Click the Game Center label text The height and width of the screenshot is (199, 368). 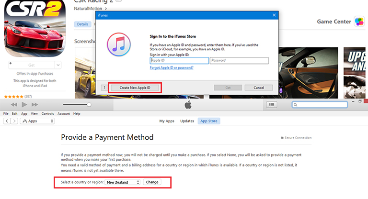coord(334,22)
